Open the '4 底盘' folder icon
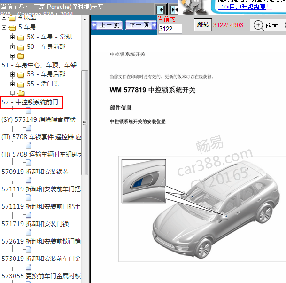286x283 pixels. point(12,18)
